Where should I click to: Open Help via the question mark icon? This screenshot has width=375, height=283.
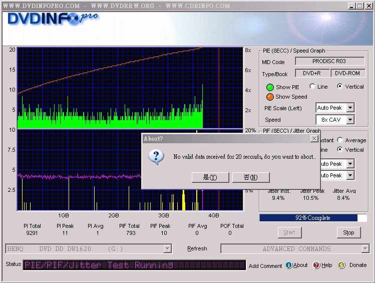[x=316, y=265]
